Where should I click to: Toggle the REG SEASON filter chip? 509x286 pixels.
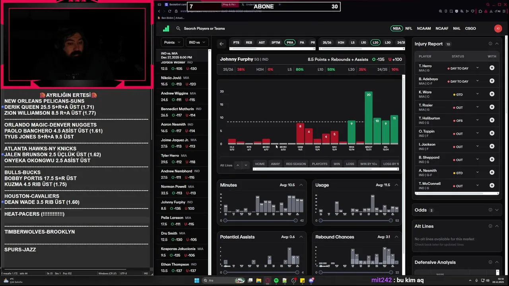(x=296, y=164)
